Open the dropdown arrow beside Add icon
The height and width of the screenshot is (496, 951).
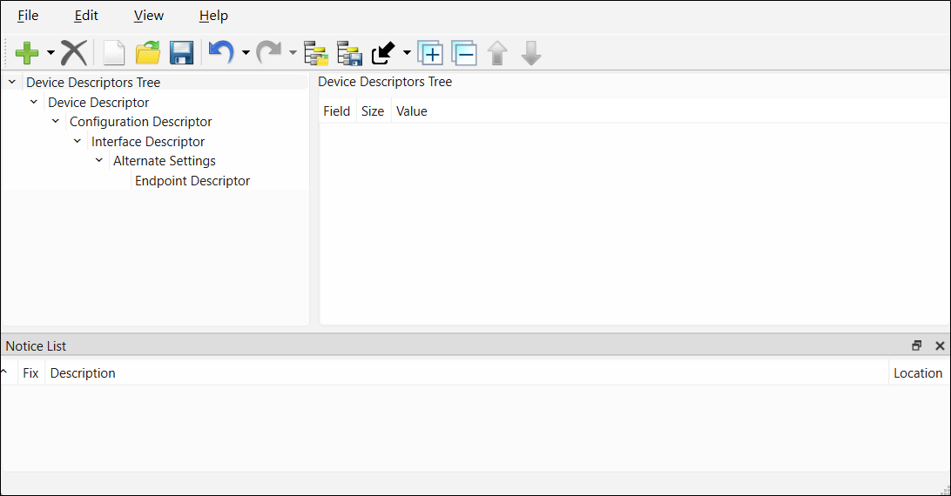click(51, 53)
